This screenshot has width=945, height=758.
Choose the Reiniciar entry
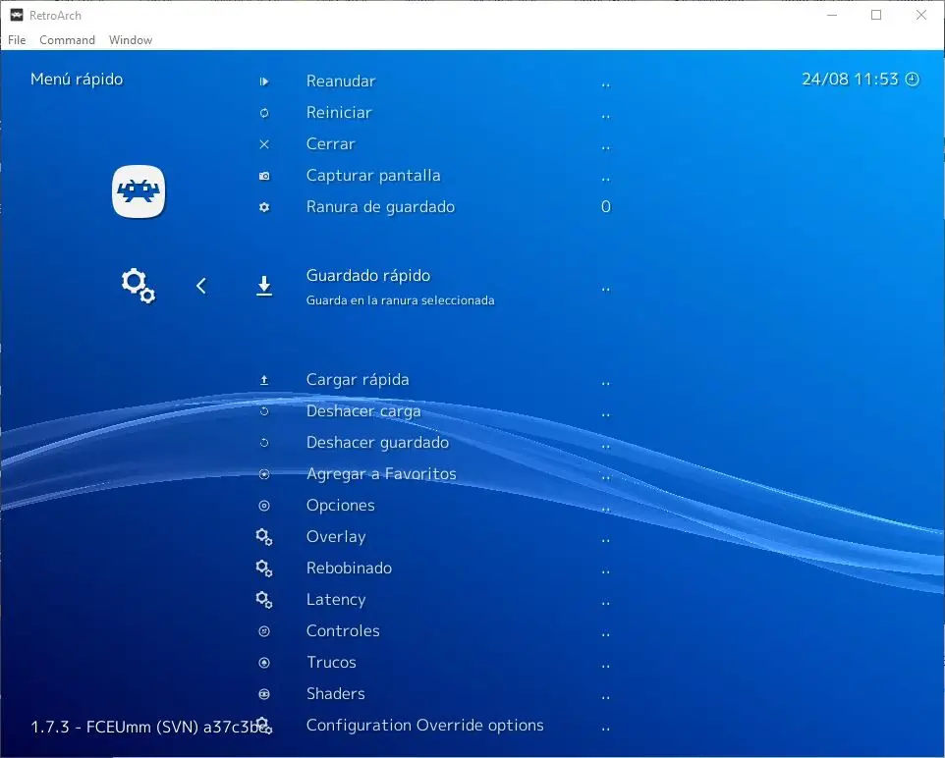(x=339, y=113)
